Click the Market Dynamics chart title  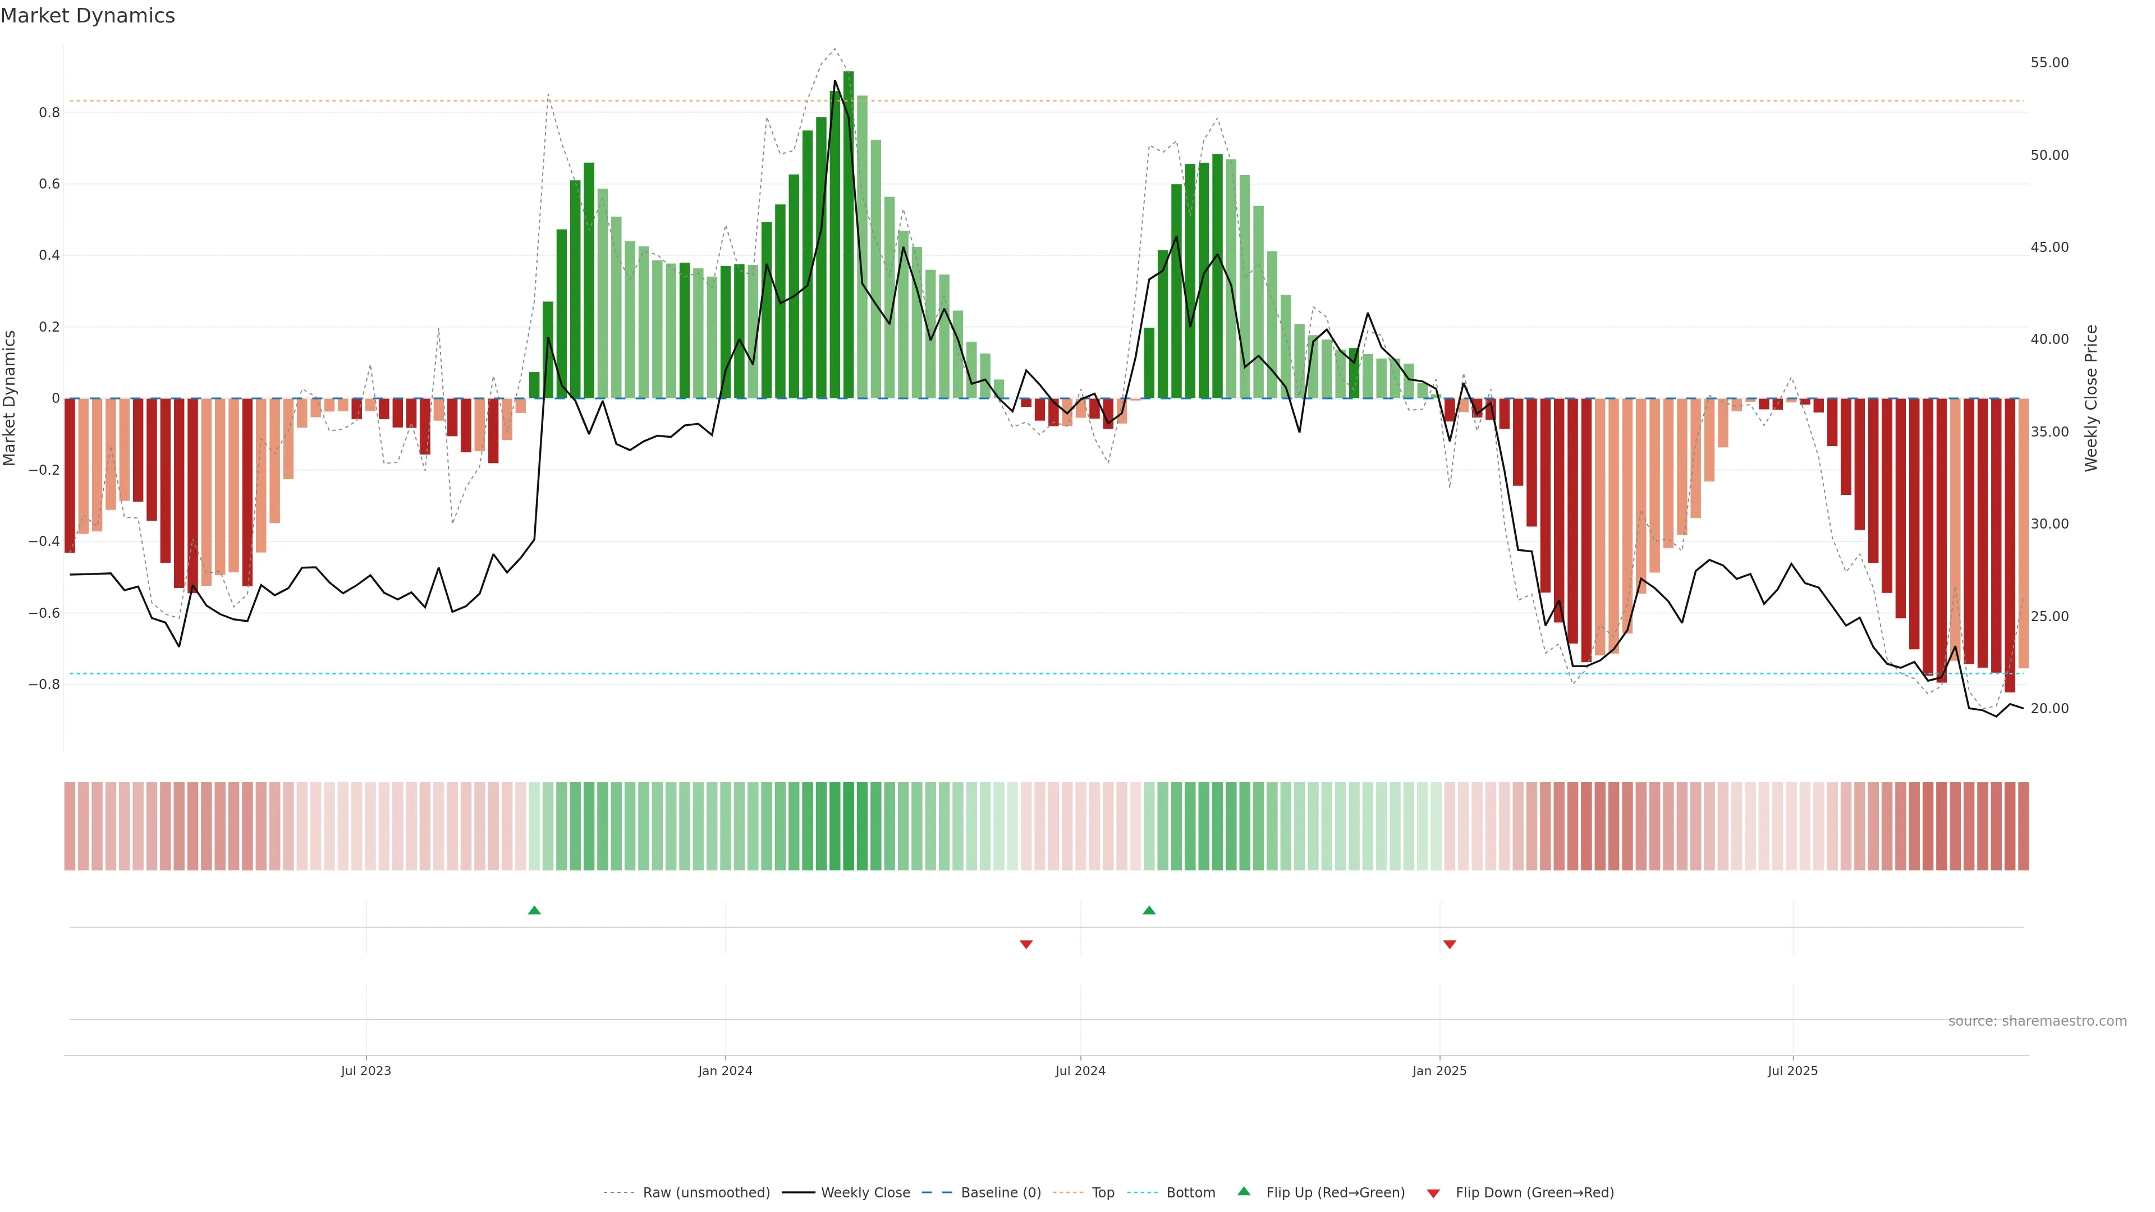(88, 16)
